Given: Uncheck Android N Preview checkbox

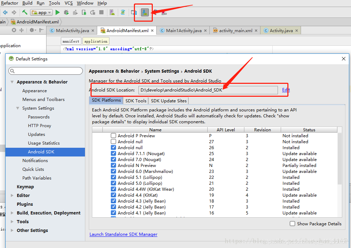Looking at the screenshot, I should tap(114, 165).
